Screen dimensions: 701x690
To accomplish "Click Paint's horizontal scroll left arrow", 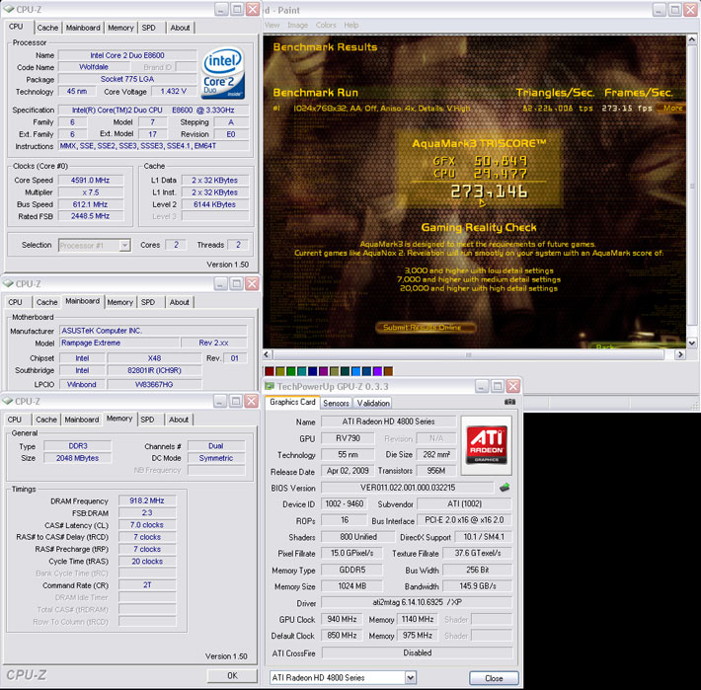I will [x=267, y=354].
